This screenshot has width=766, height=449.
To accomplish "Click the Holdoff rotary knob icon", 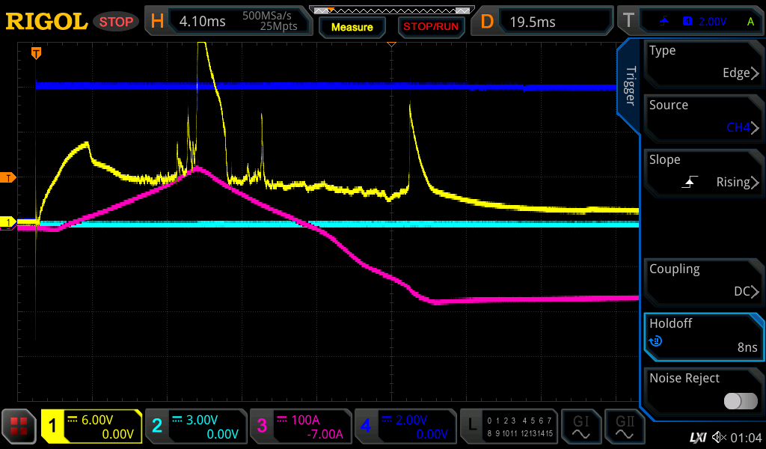I will click(x=656, y=341).
